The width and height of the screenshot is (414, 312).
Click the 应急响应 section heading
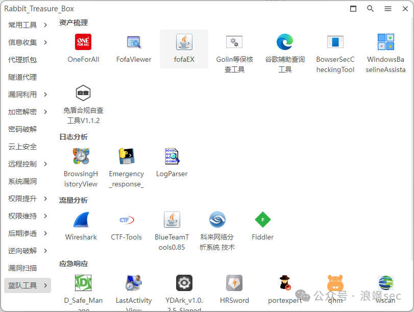coord(74,263)
